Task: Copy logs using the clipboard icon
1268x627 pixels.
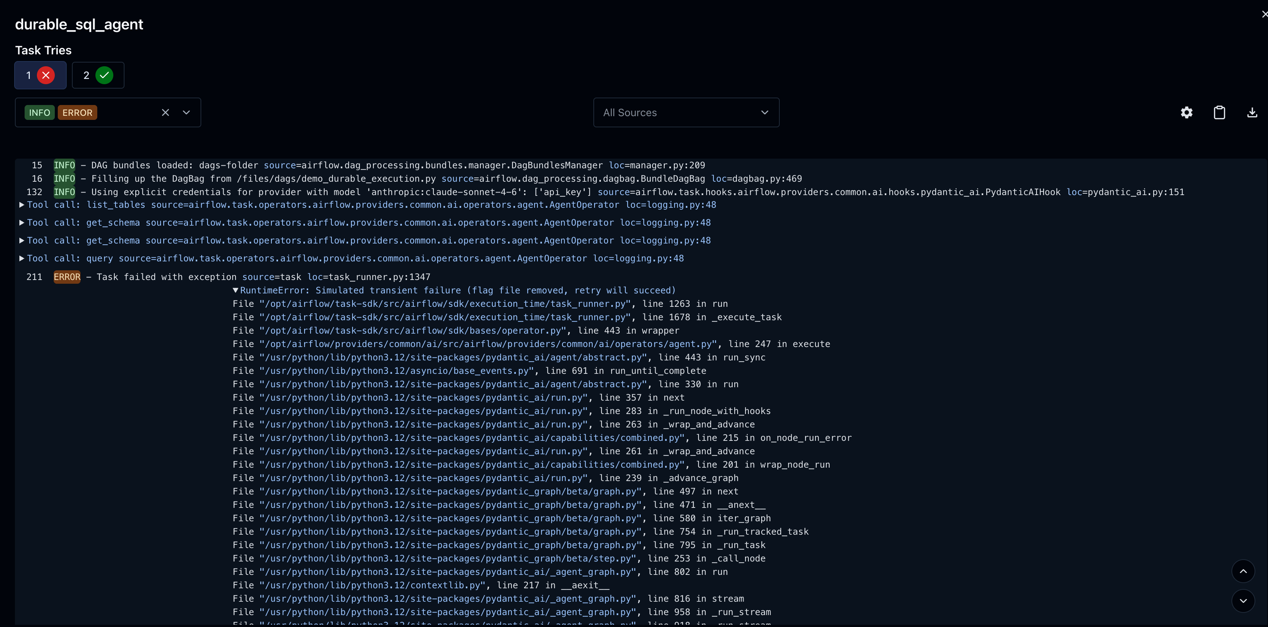Action: pyautogui.click(x=1219, y=112)
